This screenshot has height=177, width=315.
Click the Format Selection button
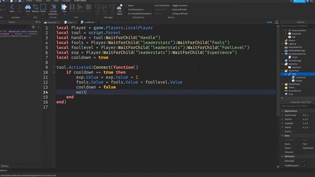click(x=53, y=9)
